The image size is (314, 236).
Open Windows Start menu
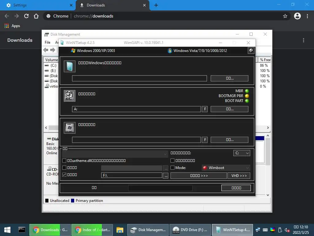click(7, 230)
